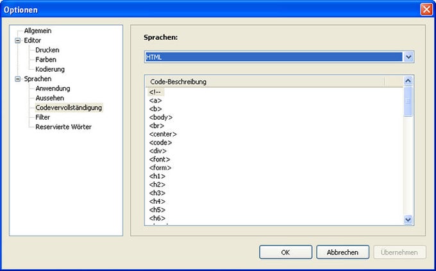Viewport: 436px width, 271px height.
Task: Select the <div> list entry
Action: (x=158, y=151)
